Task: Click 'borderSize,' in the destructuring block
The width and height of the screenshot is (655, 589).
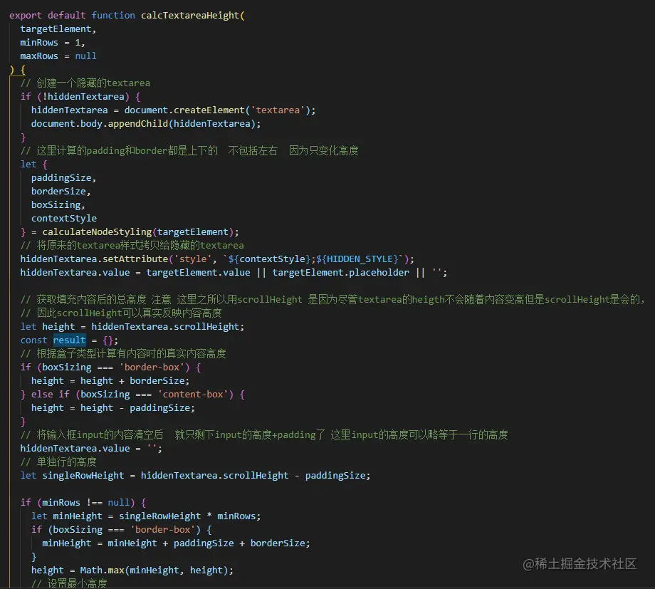Action: point(61,191)
